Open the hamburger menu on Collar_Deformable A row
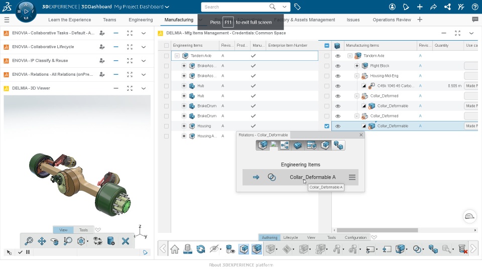 tap(352, 177)
